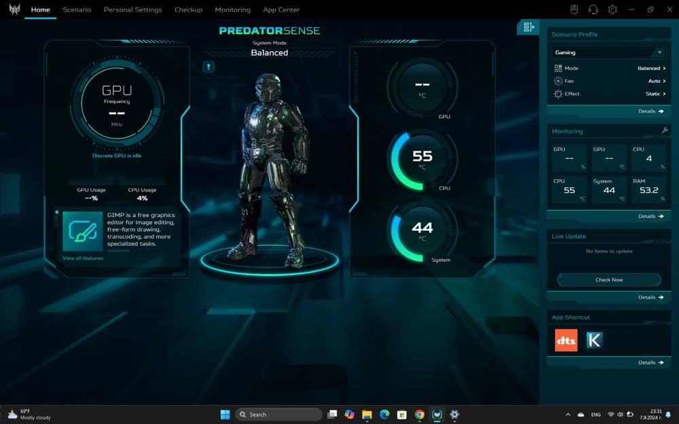The image size is (679, 424).
Task: Click the System 44 monitoring tile
Action: click(609, 189)
